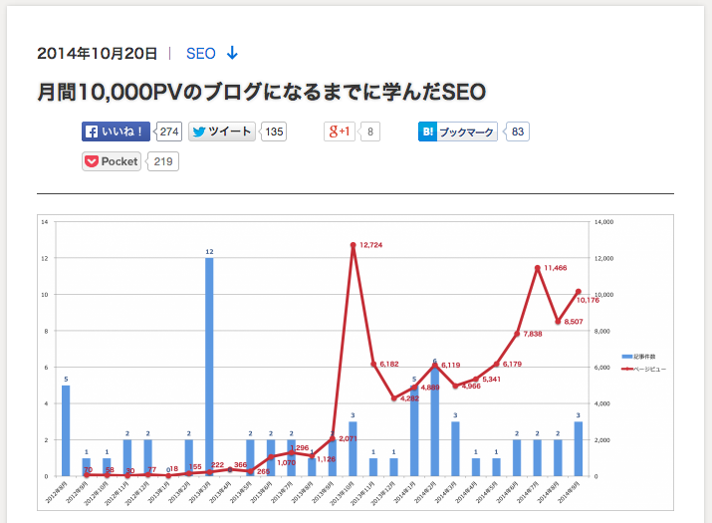Click the Hatena B! logo icon
Image resolution: width=712 pixels, height=523 pixels.
click(428, 131)
